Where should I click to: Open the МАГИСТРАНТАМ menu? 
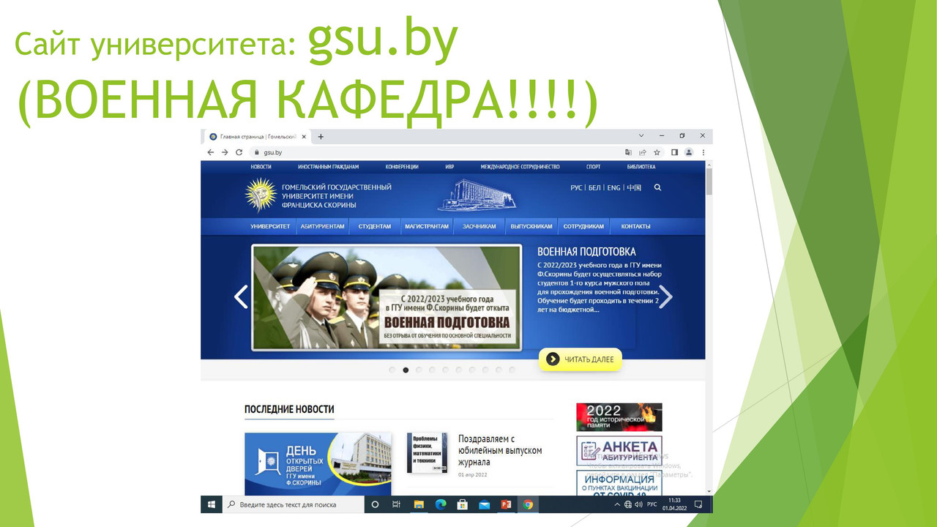click(x=427, y=226)
